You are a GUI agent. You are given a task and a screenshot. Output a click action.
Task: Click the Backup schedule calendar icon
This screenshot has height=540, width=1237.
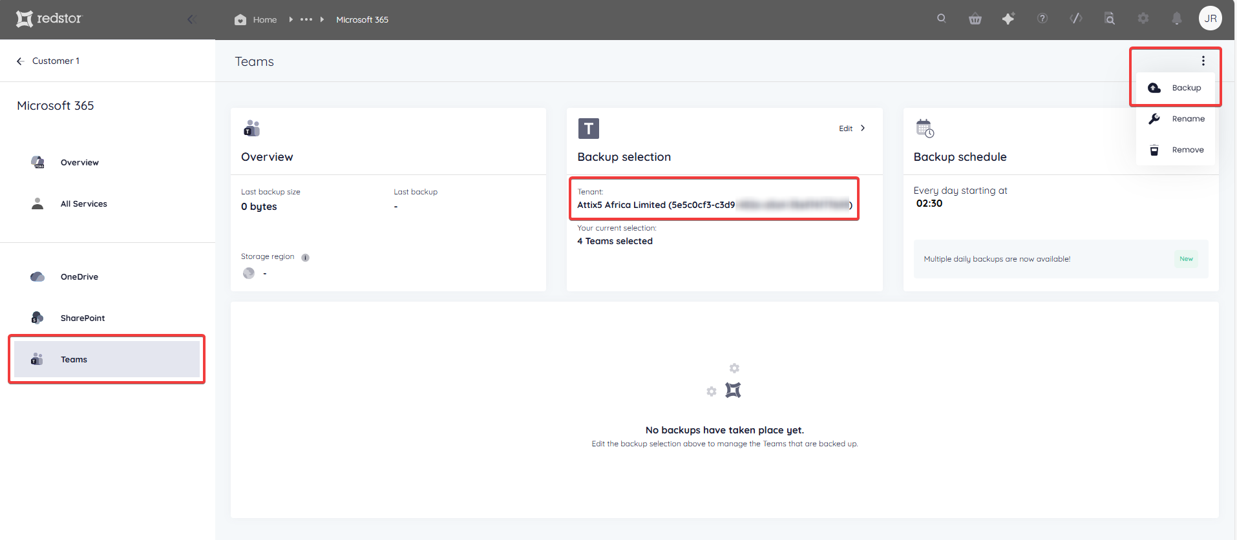click(x=925, y=129)
